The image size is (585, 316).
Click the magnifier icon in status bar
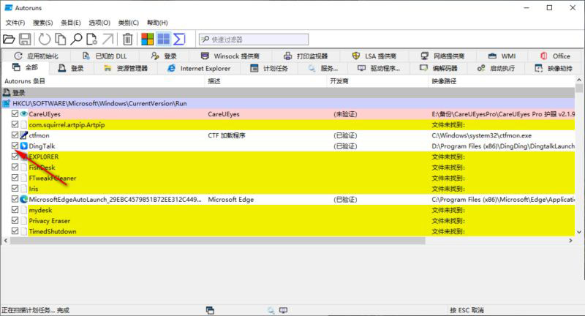click(x=271, y=310)
